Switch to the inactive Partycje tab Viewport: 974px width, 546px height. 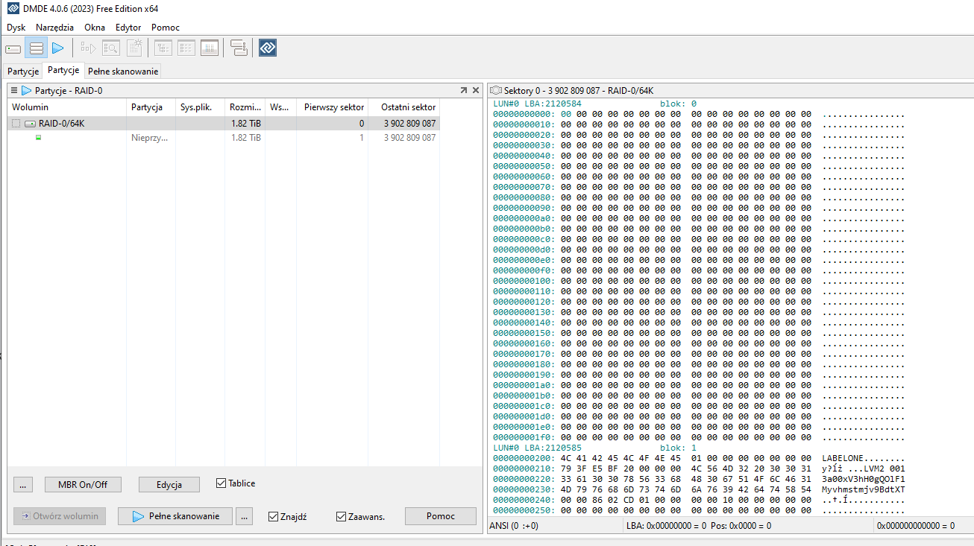point(23,72)
